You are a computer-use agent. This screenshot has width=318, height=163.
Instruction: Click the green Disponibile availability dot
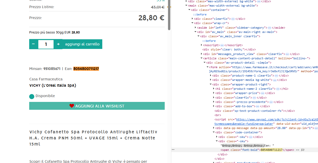click(x=32, y=96)
